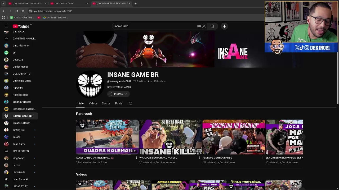Screen dimensions: 339x190
Task: Open Iconografia da Hist... channel in sidebar
Action: tap(20, 109)
